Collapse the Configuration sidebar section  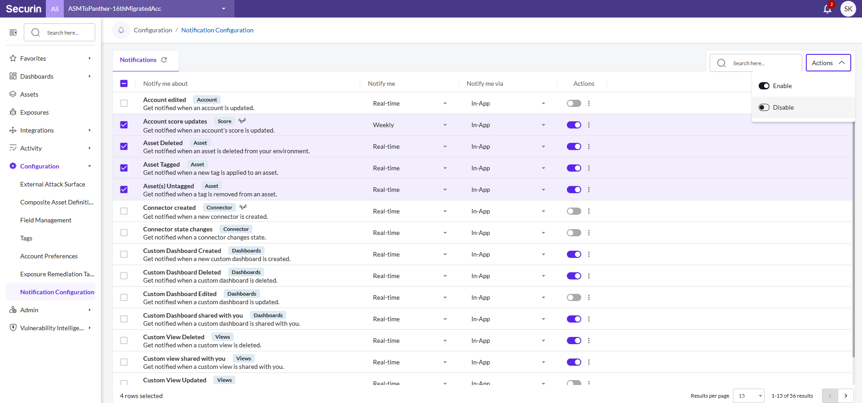pyautogui.click(x=89, y=166)
